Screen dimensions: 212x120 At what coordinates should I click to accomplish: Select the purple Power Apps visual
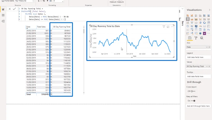pos(204,33)
